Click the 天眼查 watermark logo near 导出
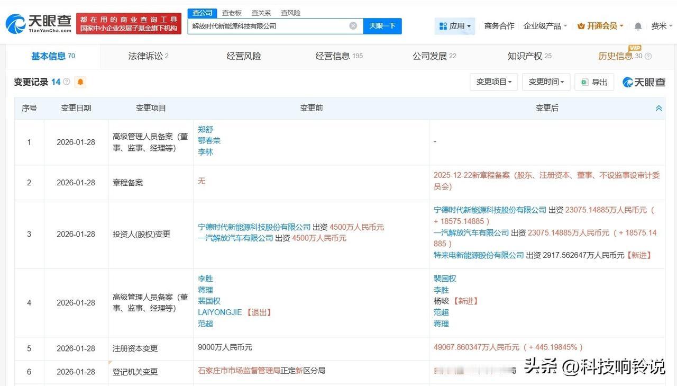This screenshot has height=386, width=677. [x=643, y=82]
